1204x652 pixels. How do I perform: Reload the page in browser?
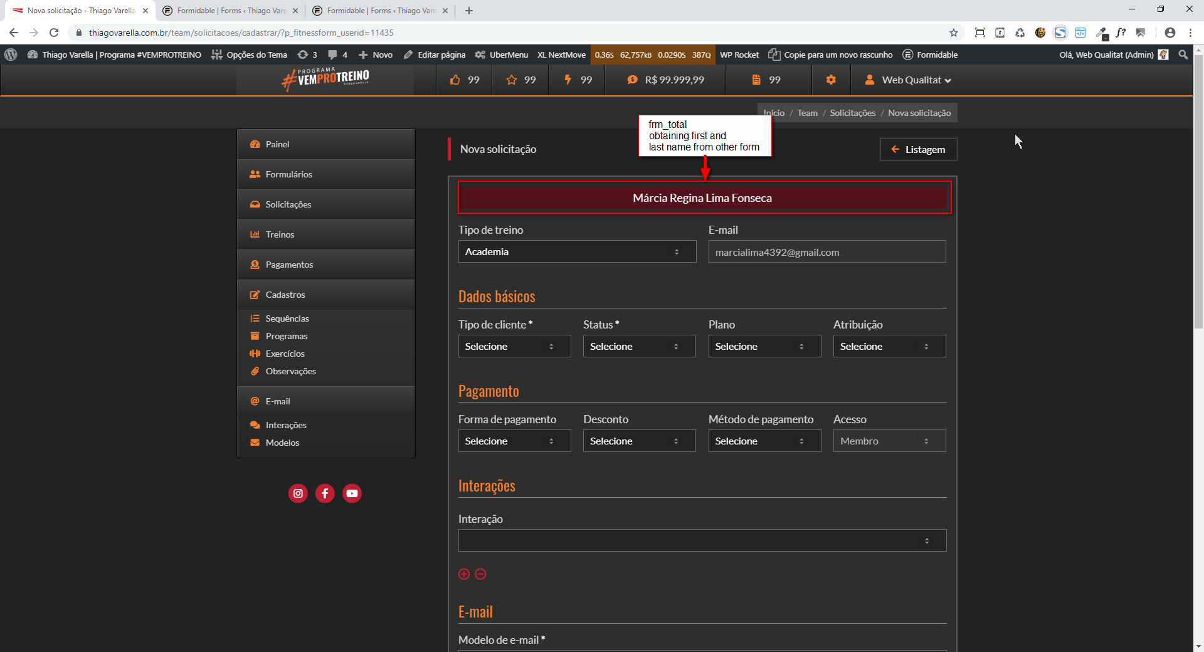click(x=54, y=33)
